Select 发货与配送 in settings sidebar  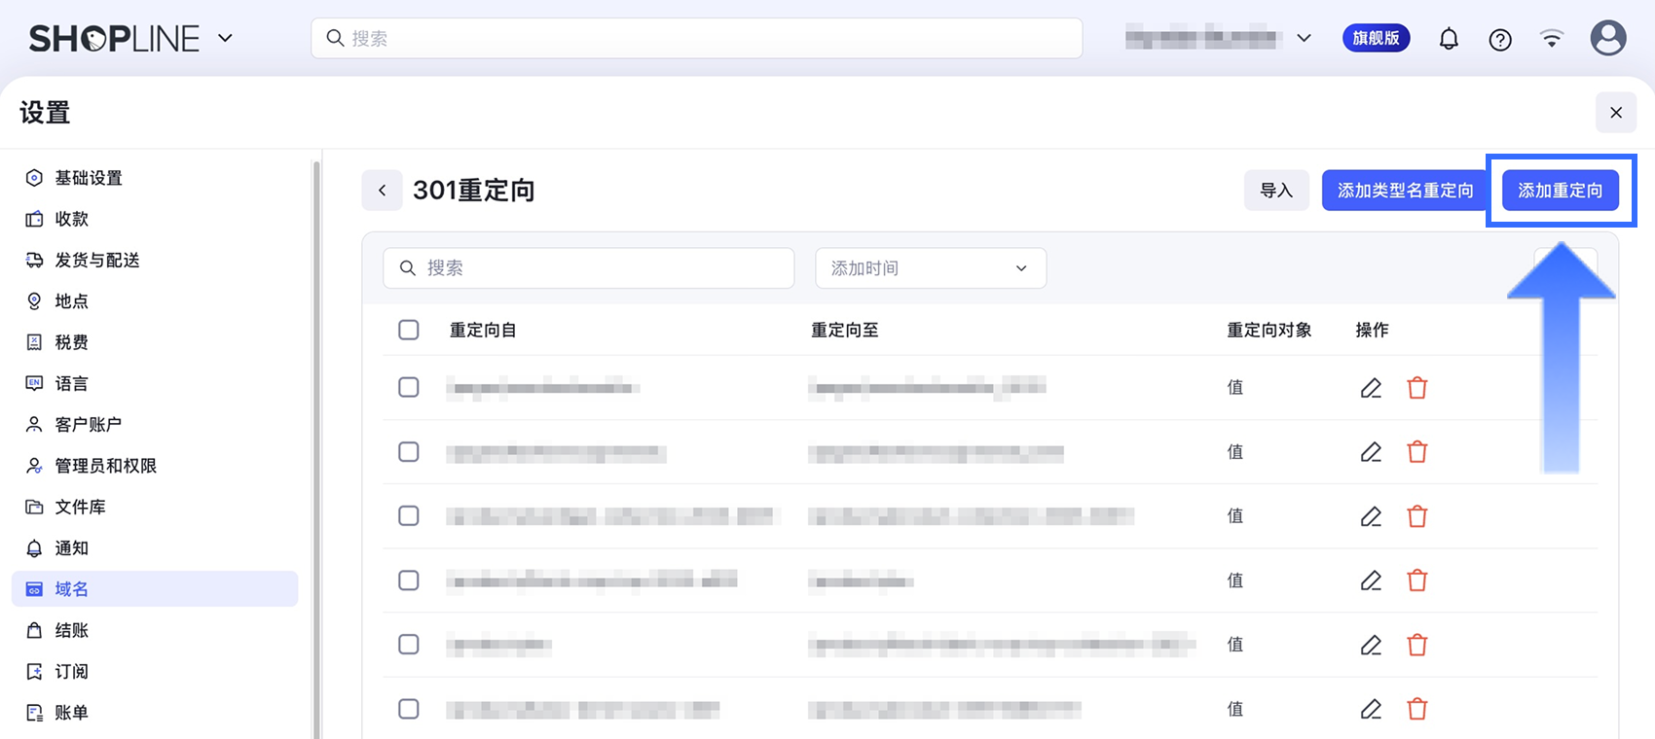coord(97,260)
